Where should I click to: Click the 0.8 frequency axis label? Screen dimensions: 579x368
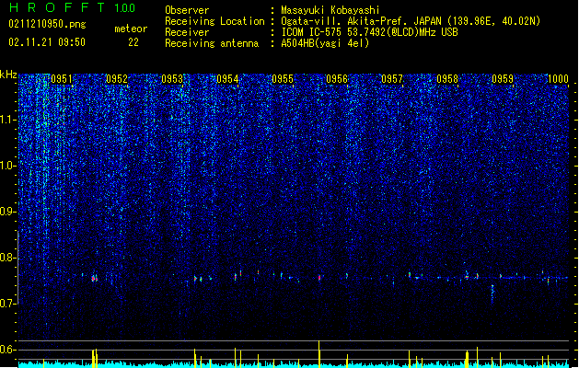(8, 258)
